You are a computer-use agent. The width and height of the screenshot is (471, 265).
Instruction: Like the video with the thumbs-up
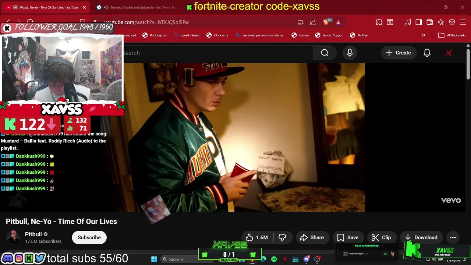tap(257, 237)
